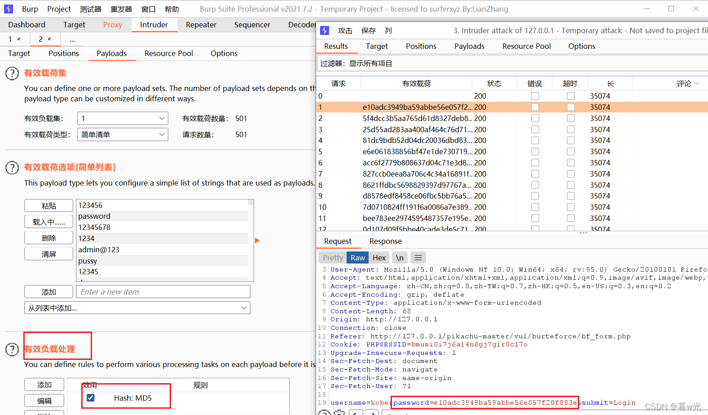Close Intruder tab number 1
The image size is (708, 415).
tap(19, 39)
